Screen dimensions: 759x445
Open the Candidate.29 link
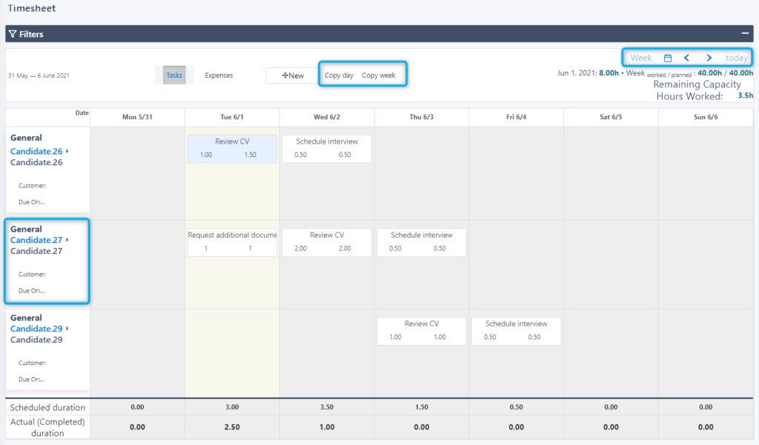pyautogui.click(x=36, y=329)
